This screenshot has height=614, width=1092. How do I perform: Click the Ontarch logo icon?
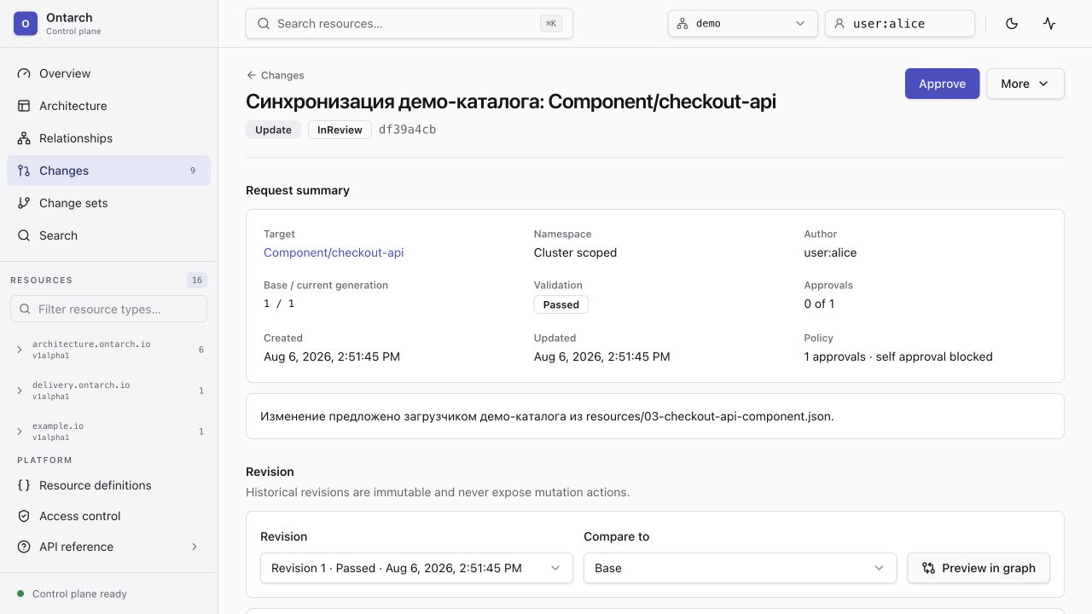click(x=25, y=24)
